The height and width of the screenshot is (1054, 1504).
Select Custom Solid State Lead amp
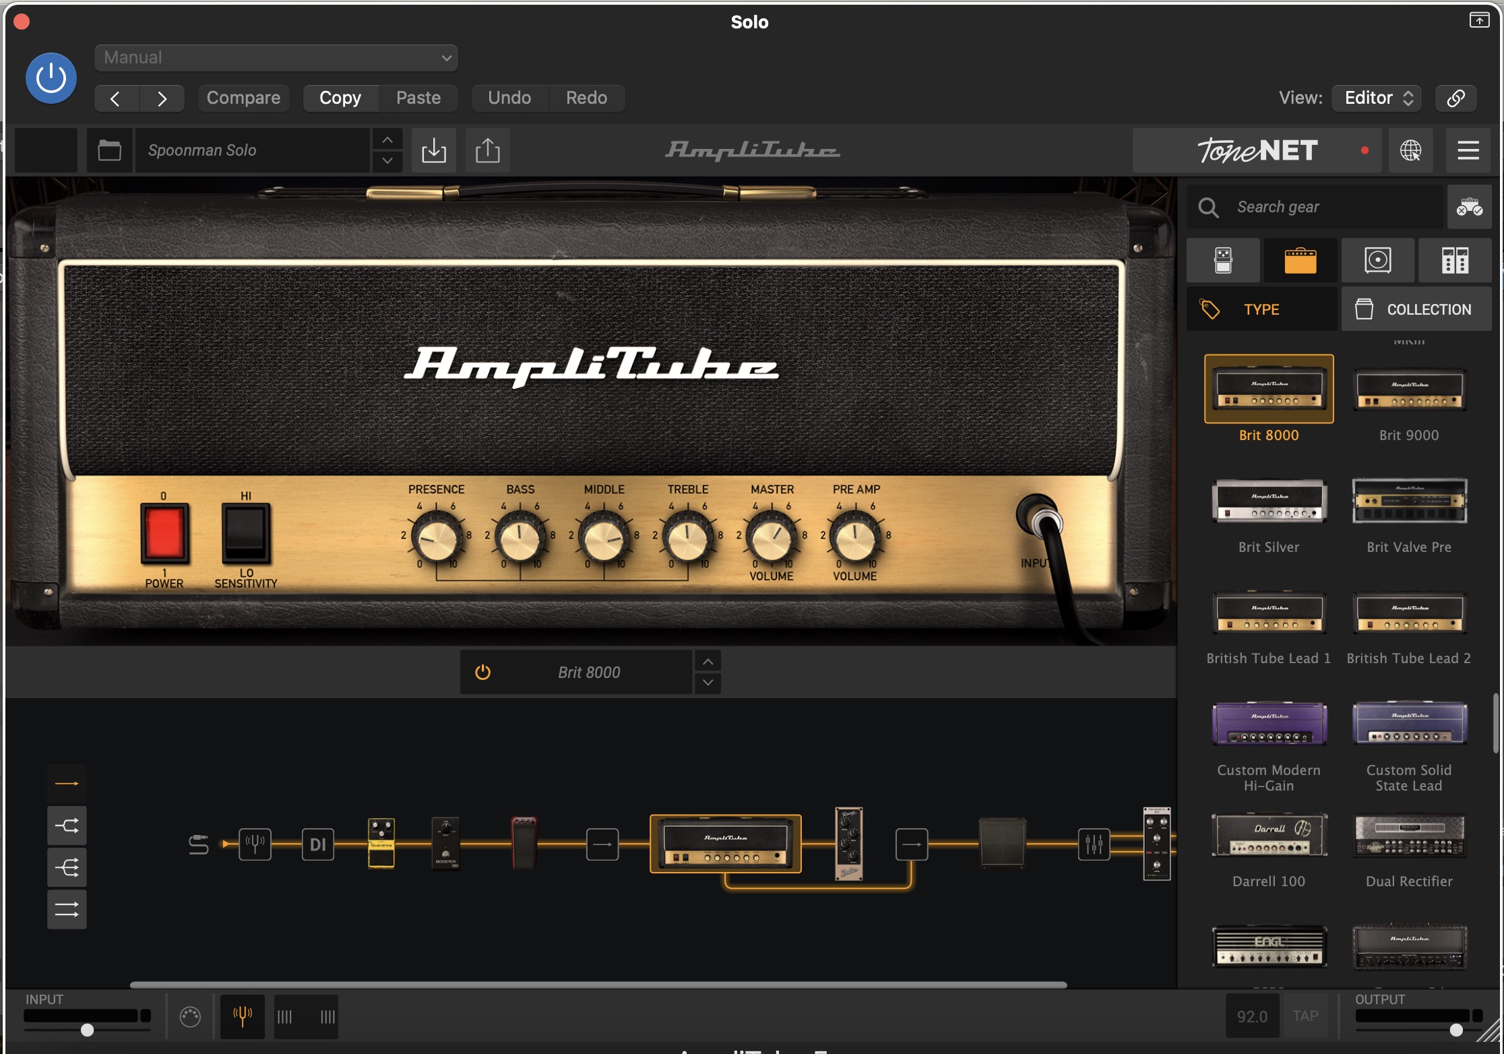tap(1409, 724)
